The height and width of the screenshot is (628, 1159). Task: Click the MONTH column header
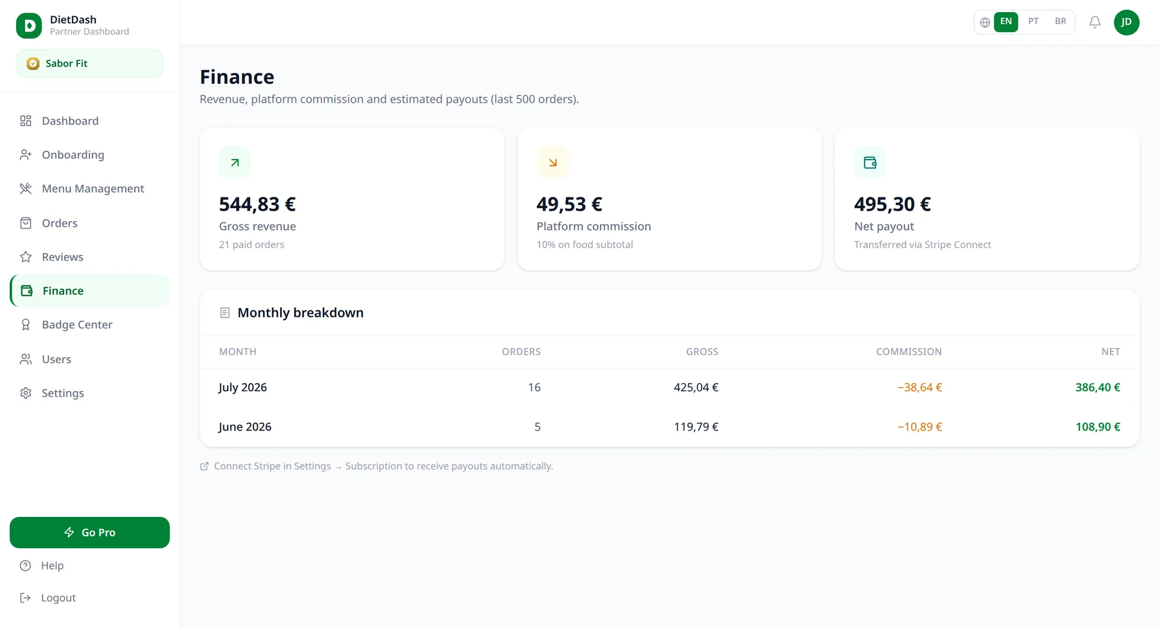237,351
